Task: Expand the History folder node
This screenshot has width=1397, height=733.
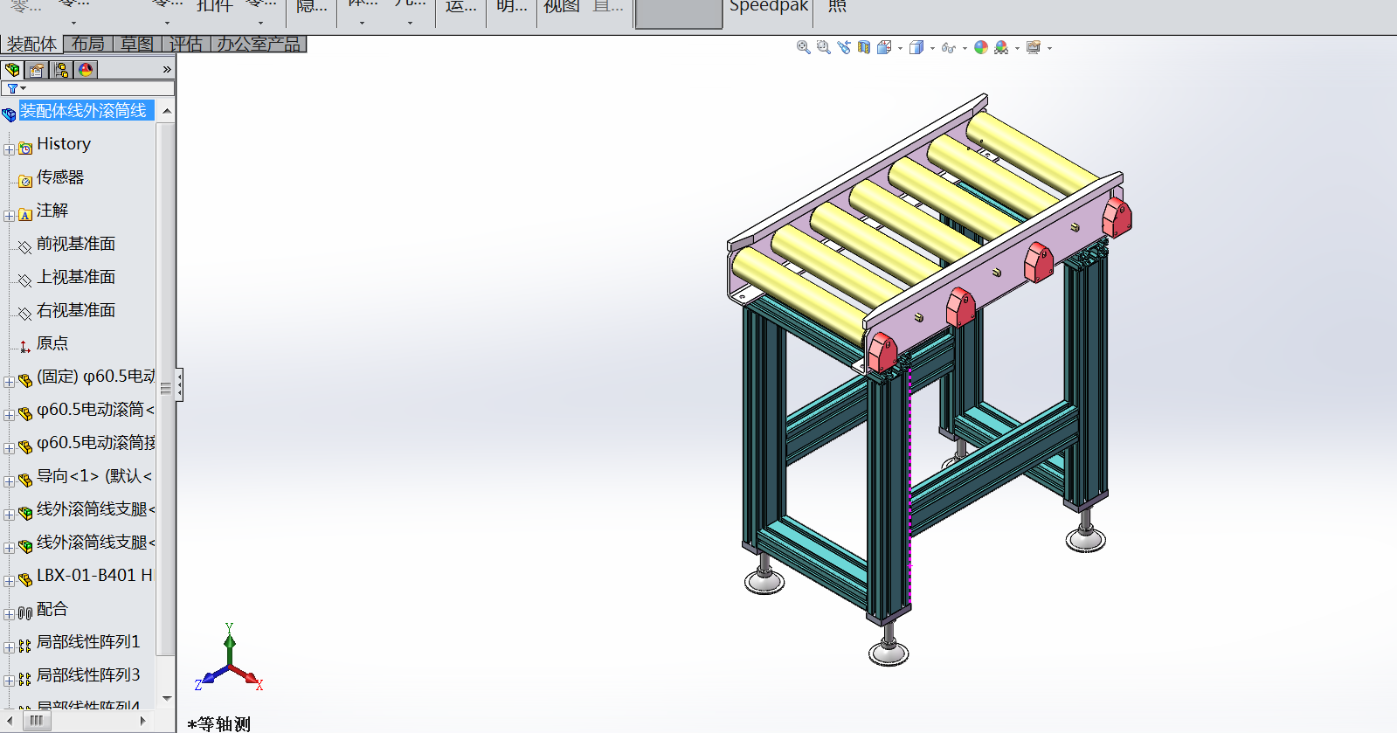Action: point(9,149)
